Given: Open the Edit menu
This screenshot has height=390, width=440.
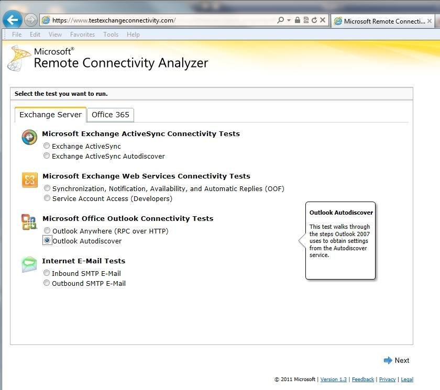Looking at the screenshot, I should 35,35.
